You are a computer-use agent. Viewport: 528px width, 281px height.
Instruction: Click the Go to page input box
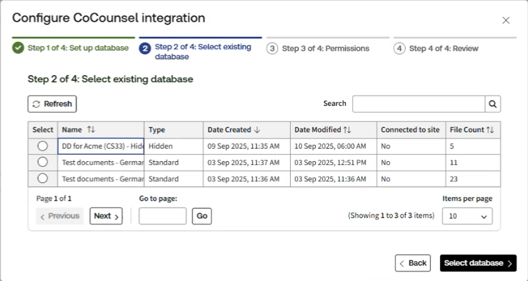point(163,216)
